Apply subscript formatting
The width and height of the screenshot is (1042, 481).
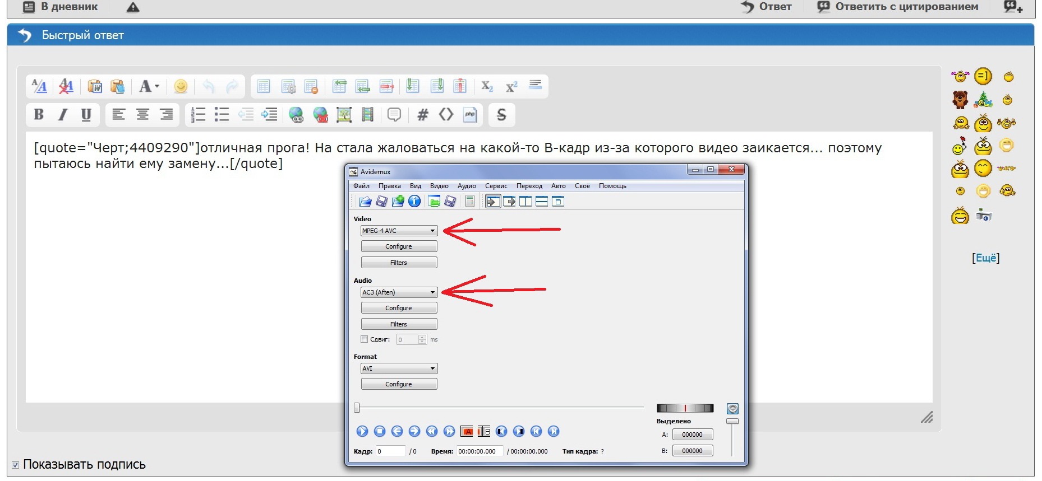pyautogui.click(x=487, y=86)
